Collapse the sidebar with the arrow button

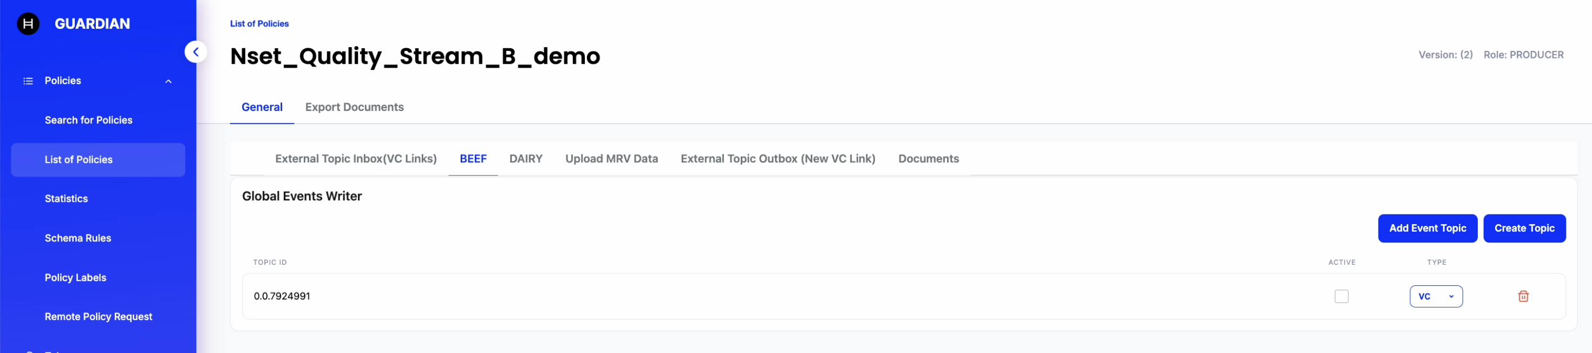click(195, 52)
